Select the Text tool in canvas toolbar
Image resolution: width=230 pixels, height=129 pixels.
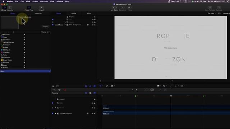coord(176,86)
